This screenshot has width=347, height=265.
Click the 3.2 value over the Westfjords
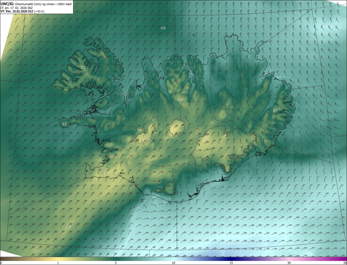click(83, 67)
